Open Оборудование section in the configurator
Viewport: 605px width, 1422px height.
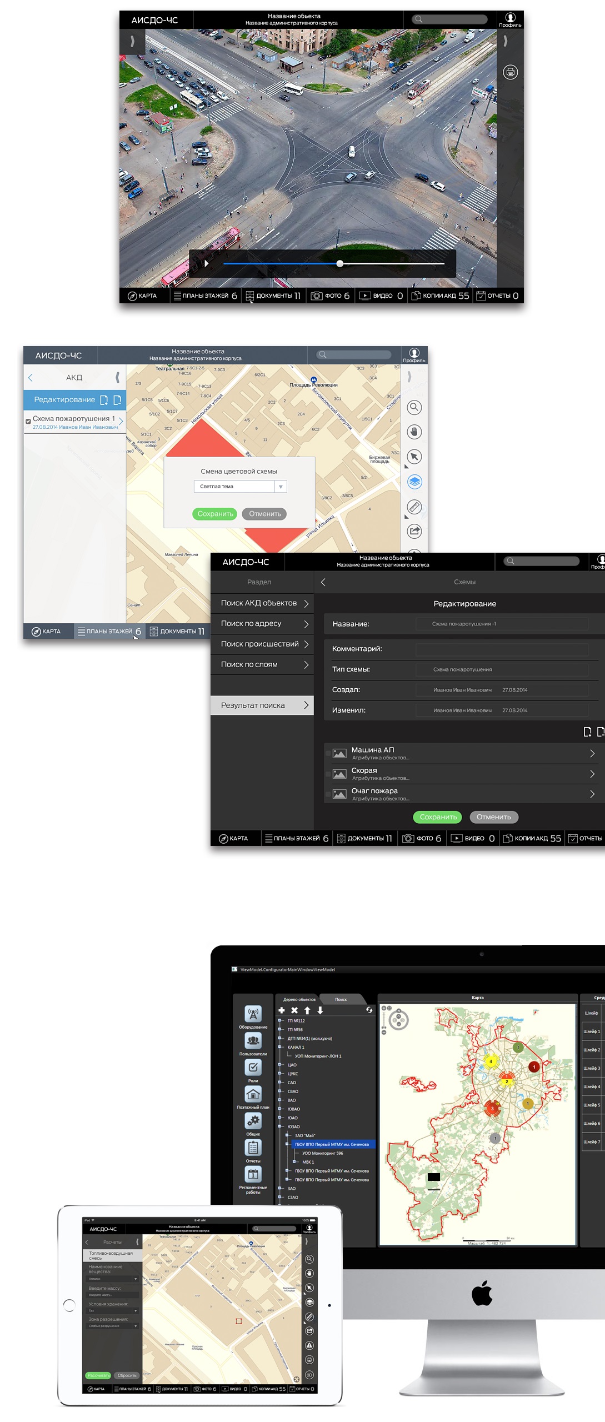tap(253, 1014)
